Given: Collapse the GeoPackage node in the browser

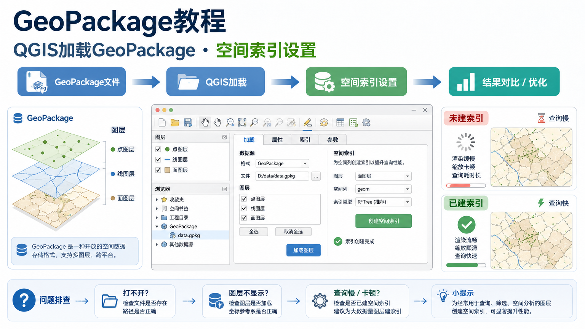Looking at the screenshot, I should coord(157,227).
